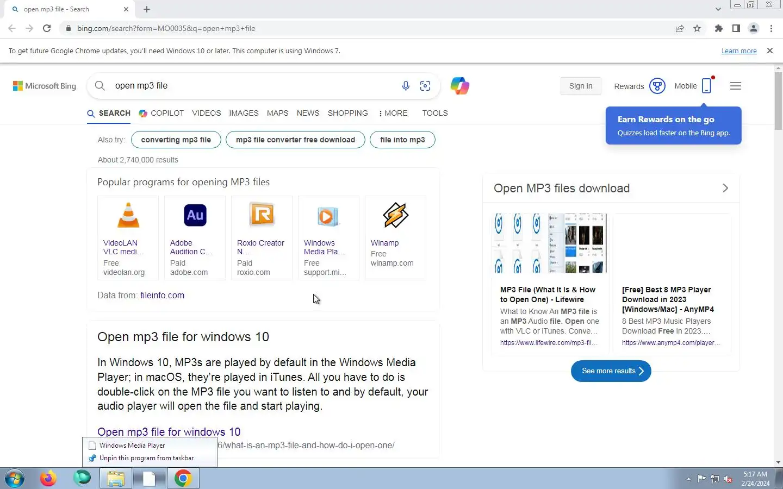Open the Bing hamburger menu

[x=736, y=86]
